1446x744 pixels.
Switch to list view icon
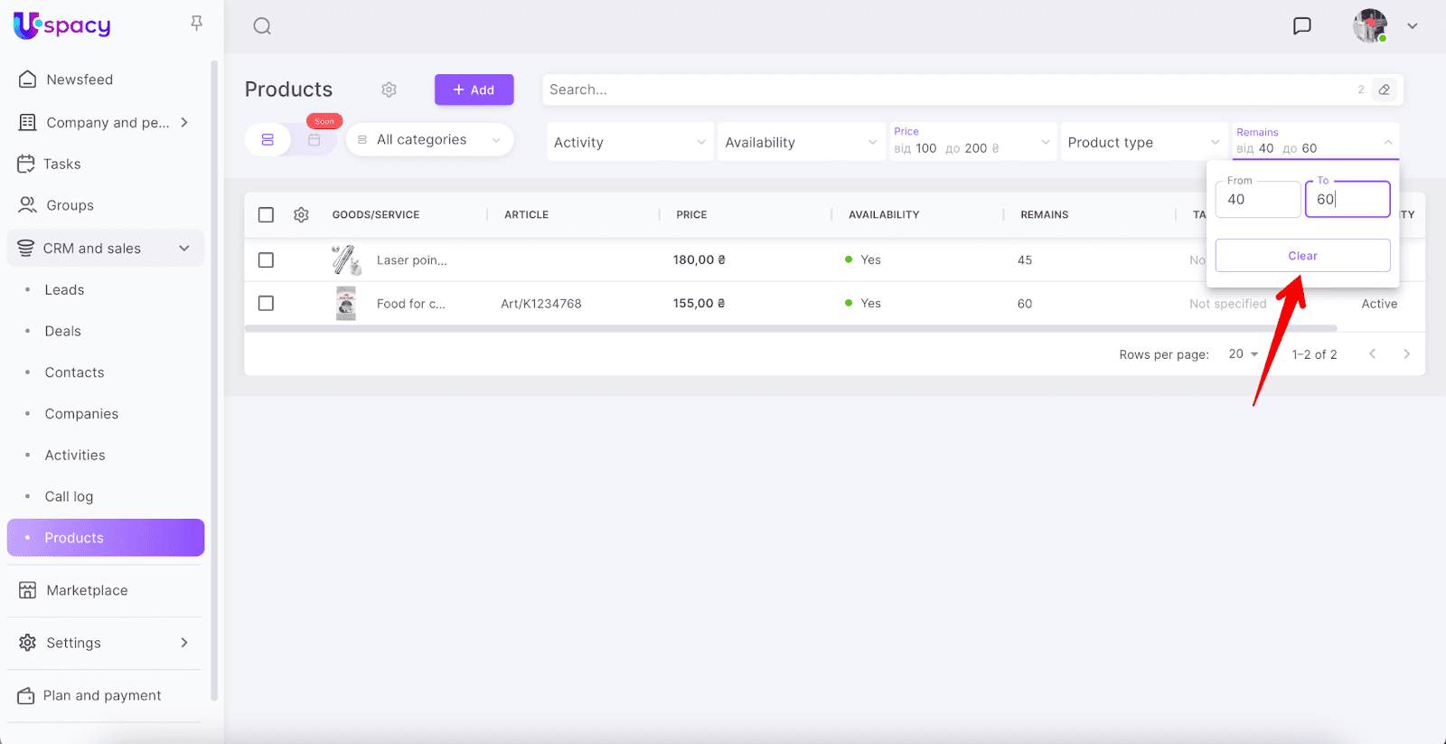268,140
